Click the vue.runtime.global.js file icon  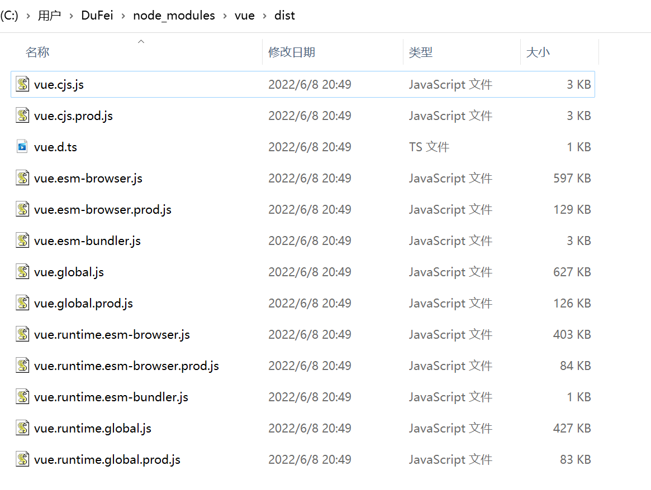point(22,428)
